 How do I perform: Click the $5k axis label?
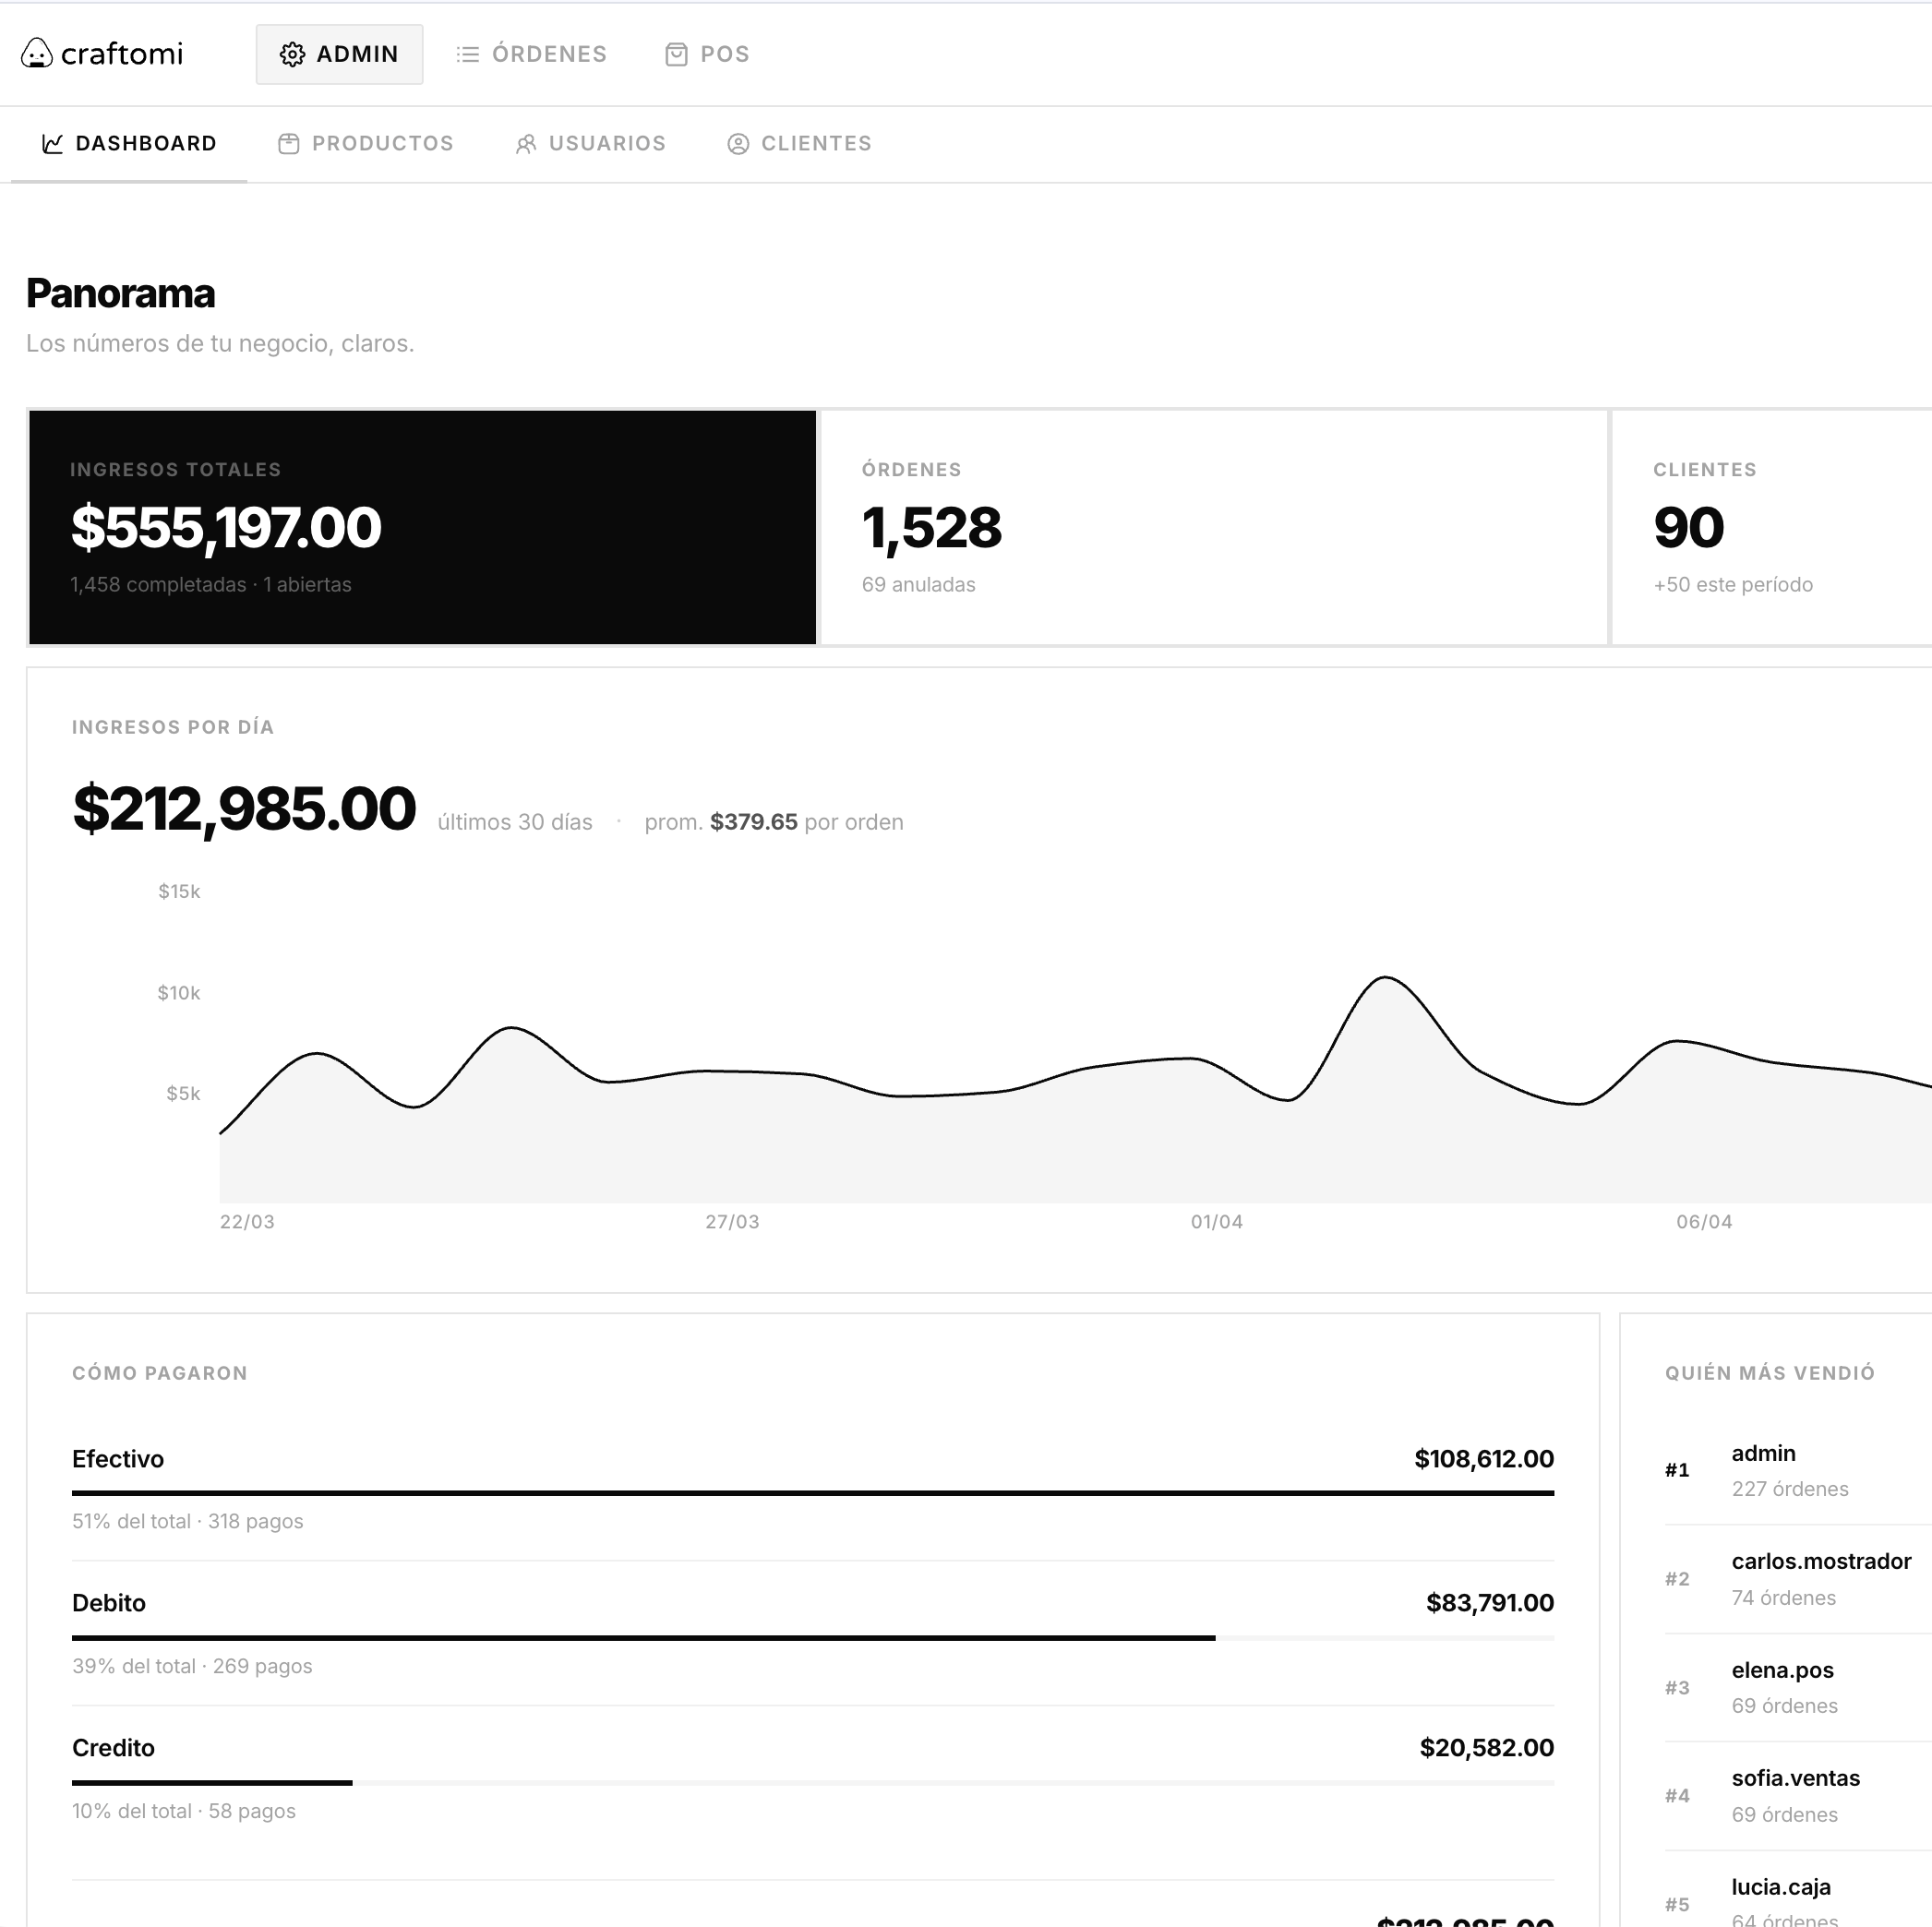coord(183,1094)
